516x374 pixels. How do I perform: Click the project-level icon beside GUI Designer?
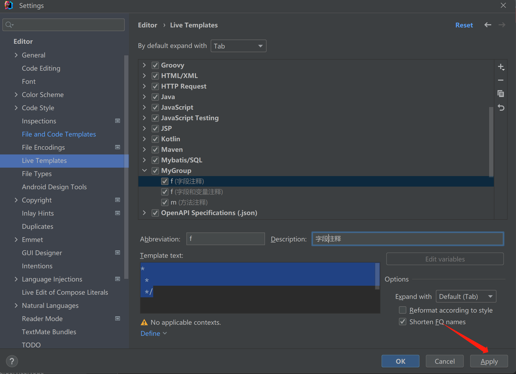118,252
